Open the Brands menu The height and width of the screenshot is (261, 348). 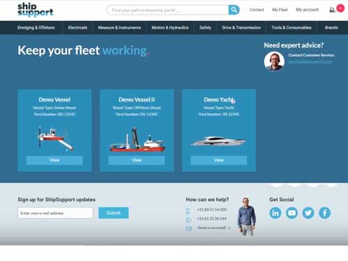331,28
